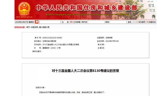The image size is (168, 96).
Task: Click the issuing unit 住房和城乡建设部
Action: 49,41
